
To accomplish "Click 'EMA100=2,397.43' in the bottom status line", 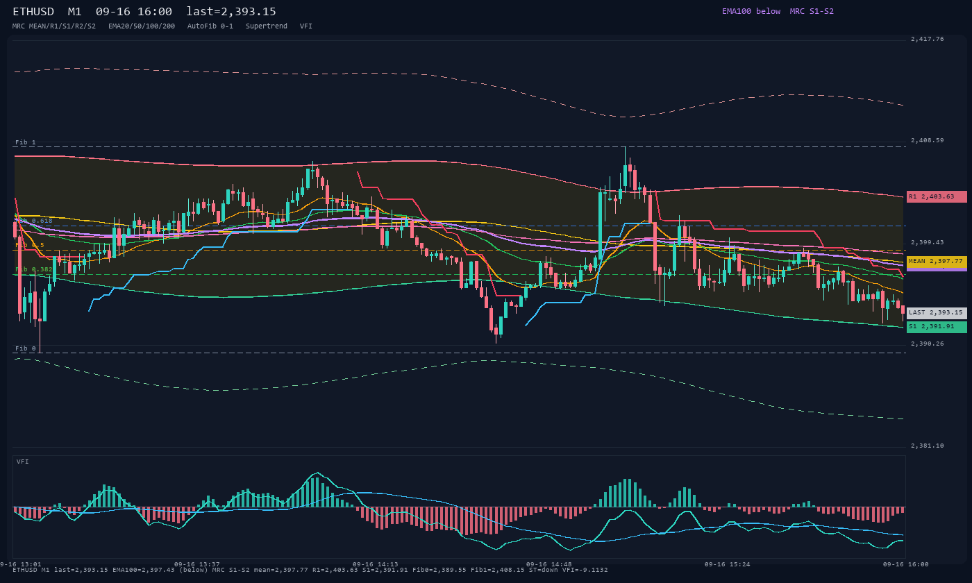I will pos(144,570).
